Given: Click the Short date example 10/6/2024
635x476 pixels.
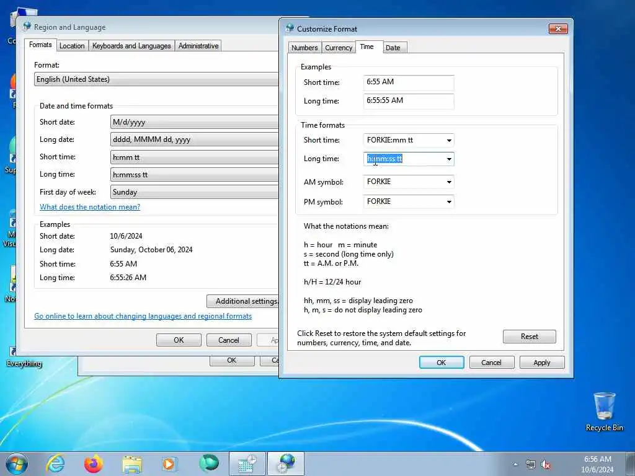Looking at the screenshot, I should click(126, 236).
